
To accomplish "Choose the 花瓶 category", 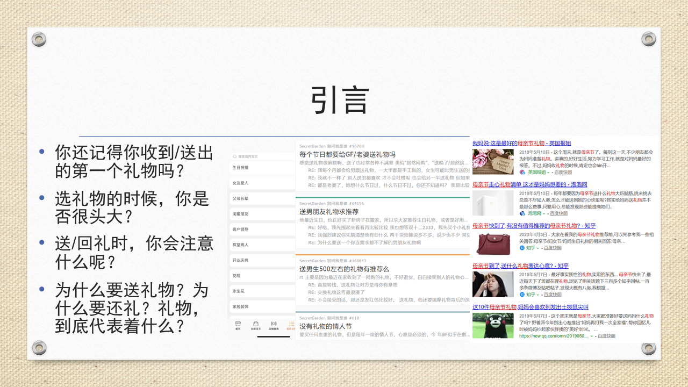I will click(x=262, y=276).
